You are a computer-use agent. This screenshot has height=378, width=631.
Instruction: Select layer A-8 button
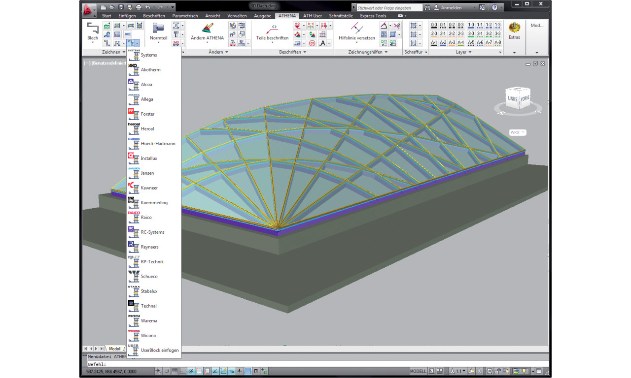coord(497,43)
